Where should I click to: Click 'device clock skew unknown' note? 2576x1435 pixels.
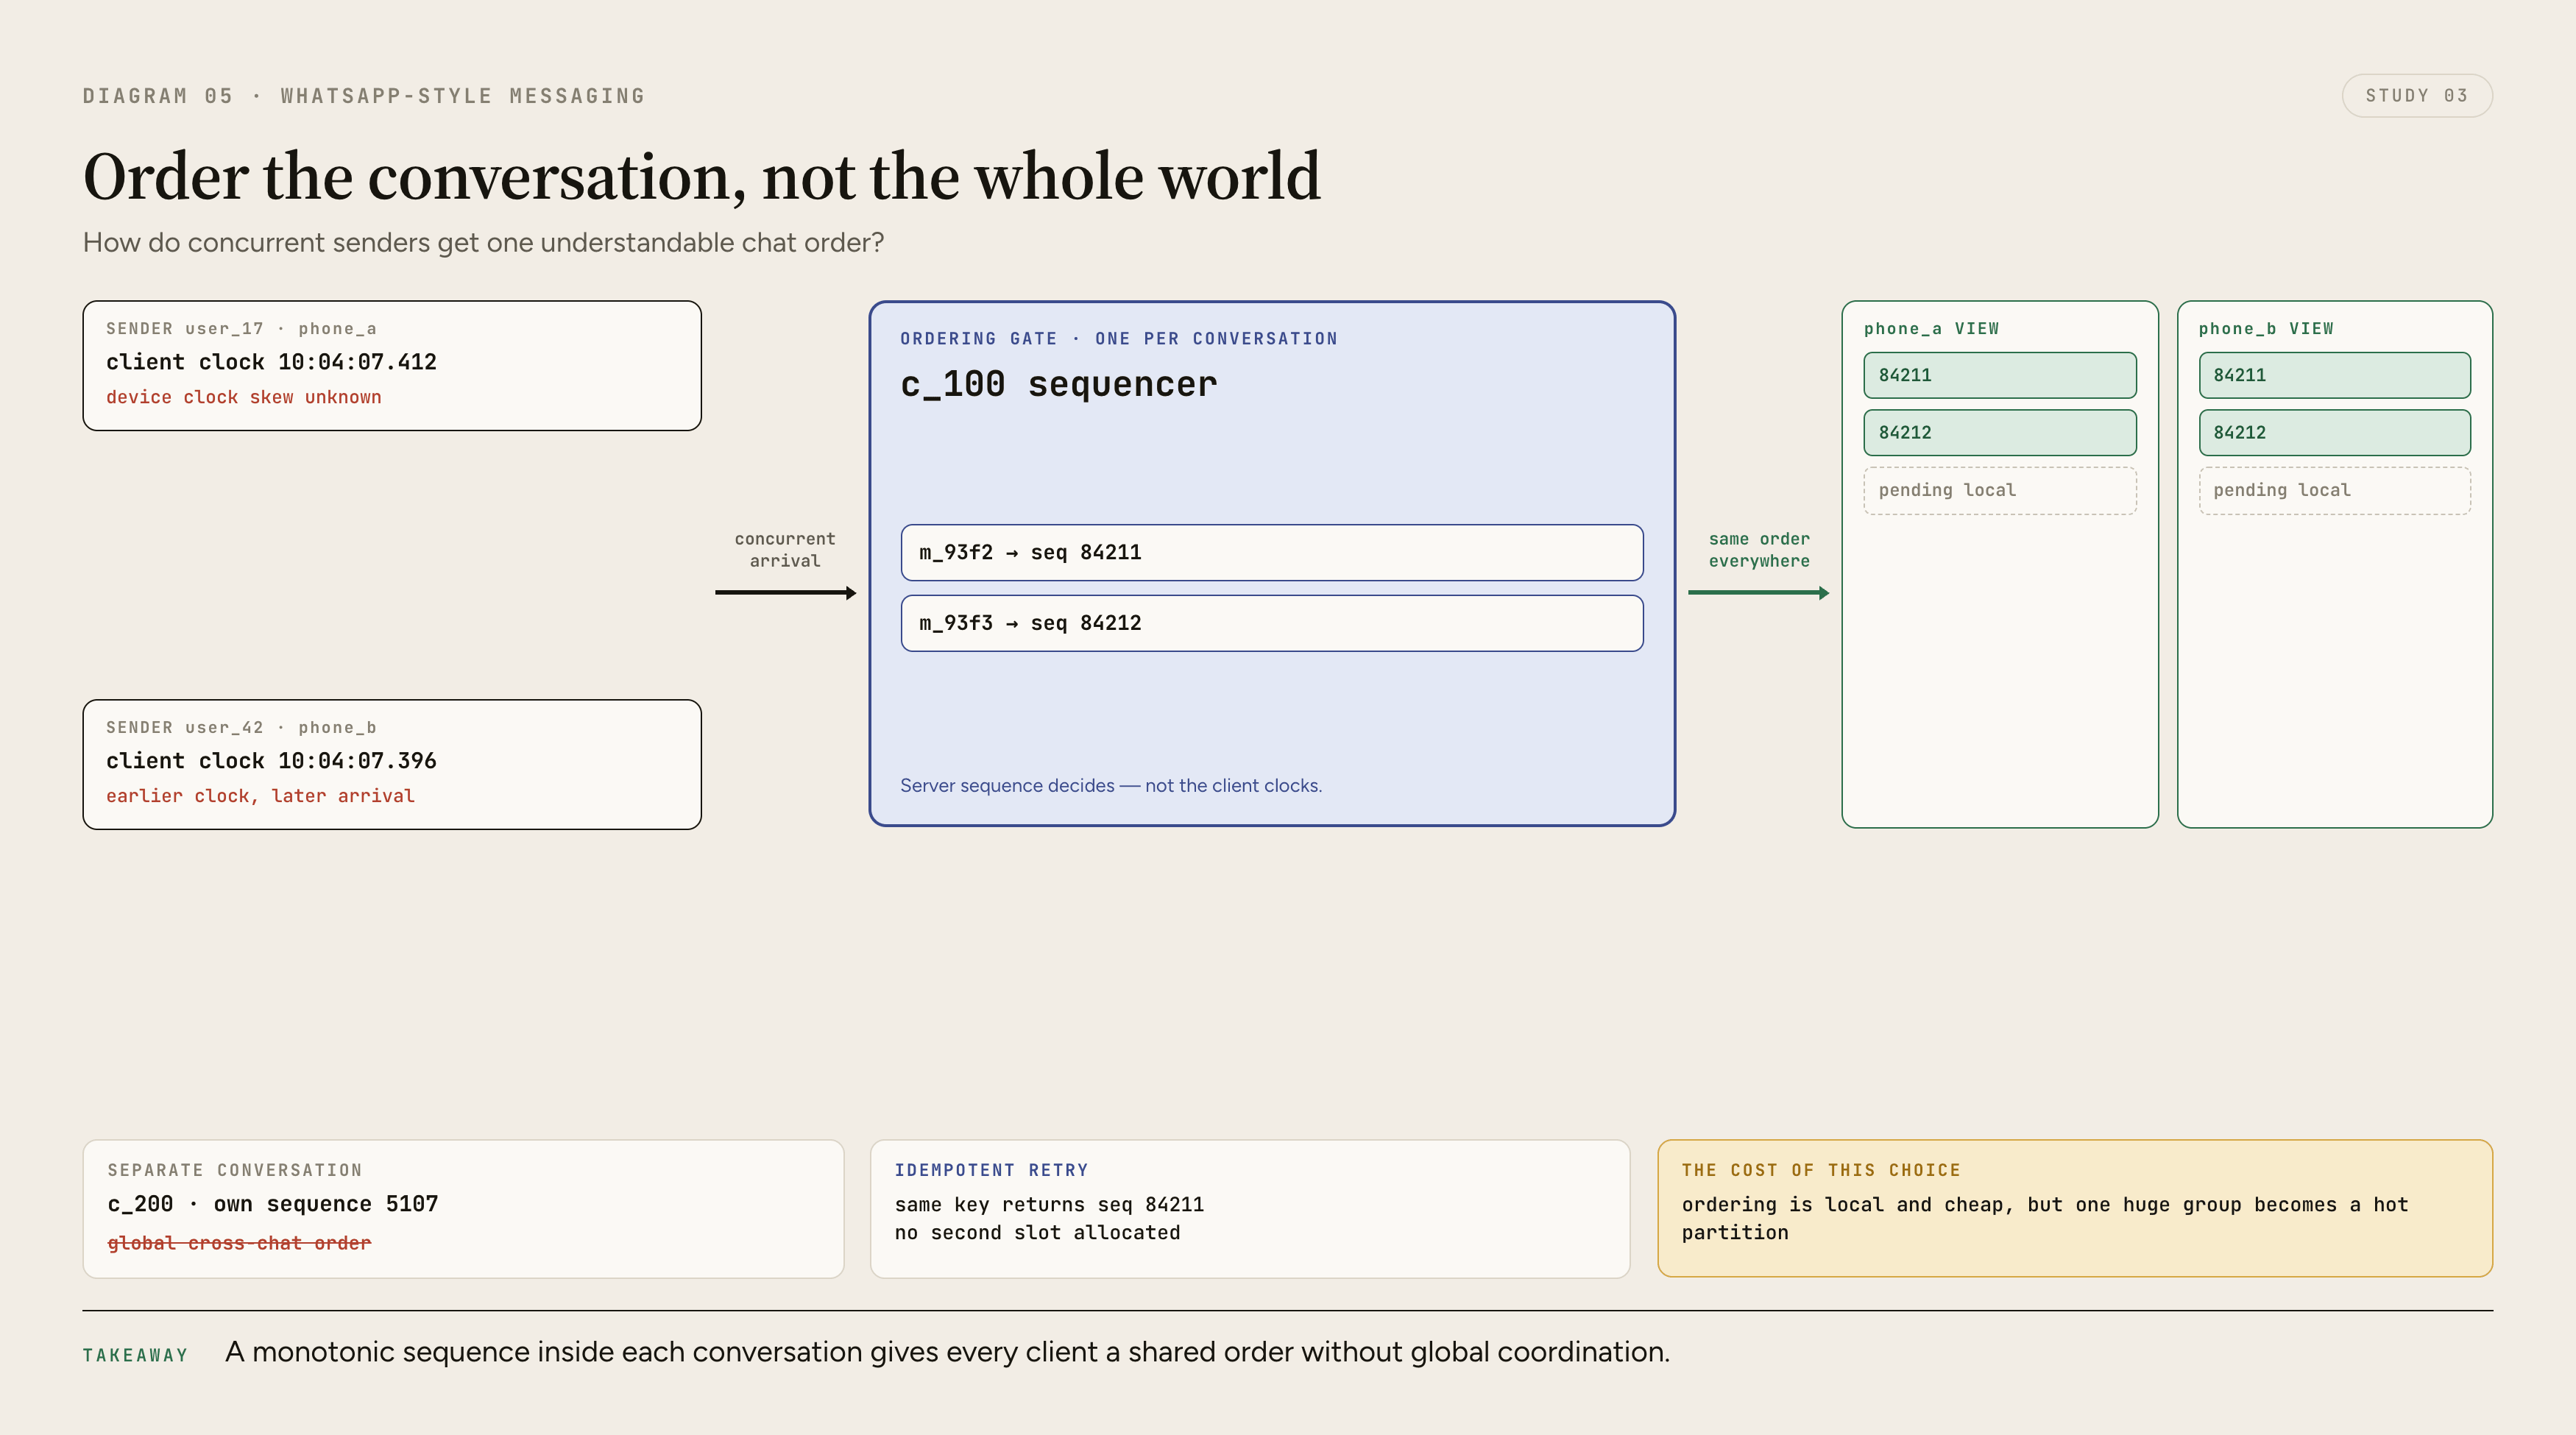(244, 397)
